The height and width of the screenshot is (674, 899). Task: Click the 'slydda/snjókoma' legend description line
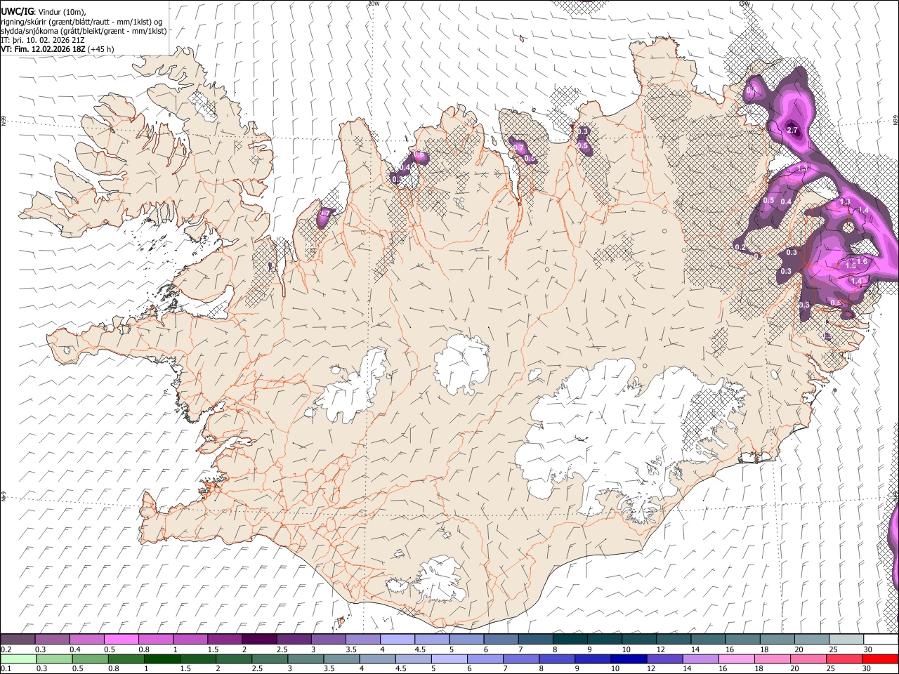click(84, 31)
